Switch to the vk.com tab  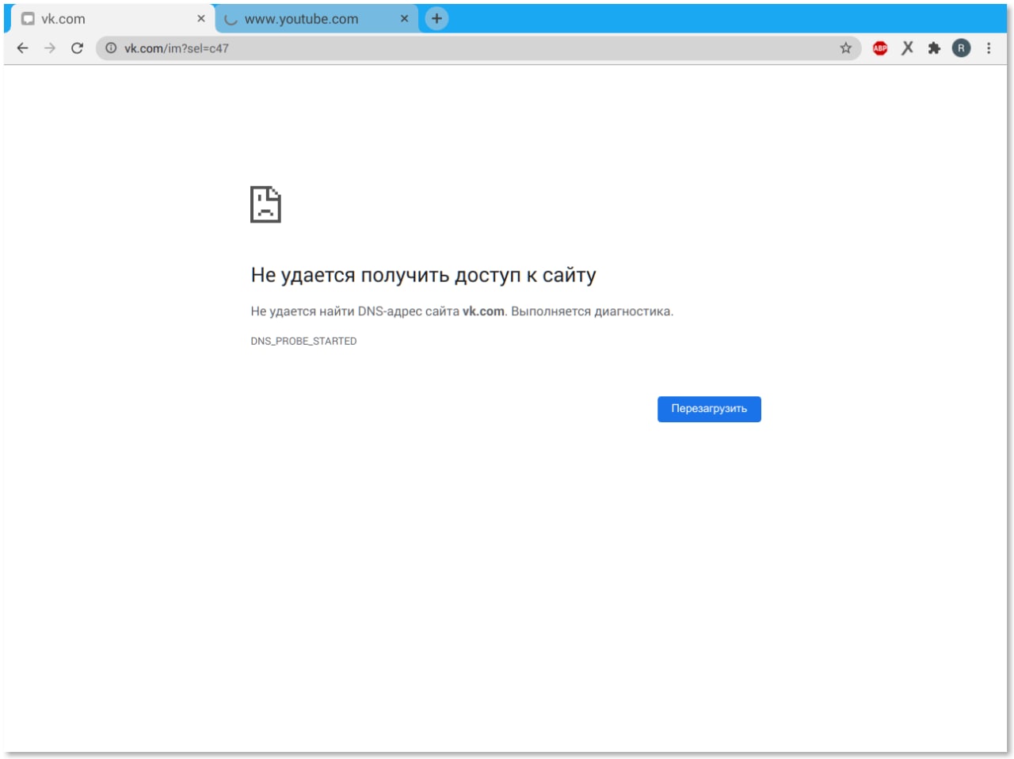tap(112, 19)
